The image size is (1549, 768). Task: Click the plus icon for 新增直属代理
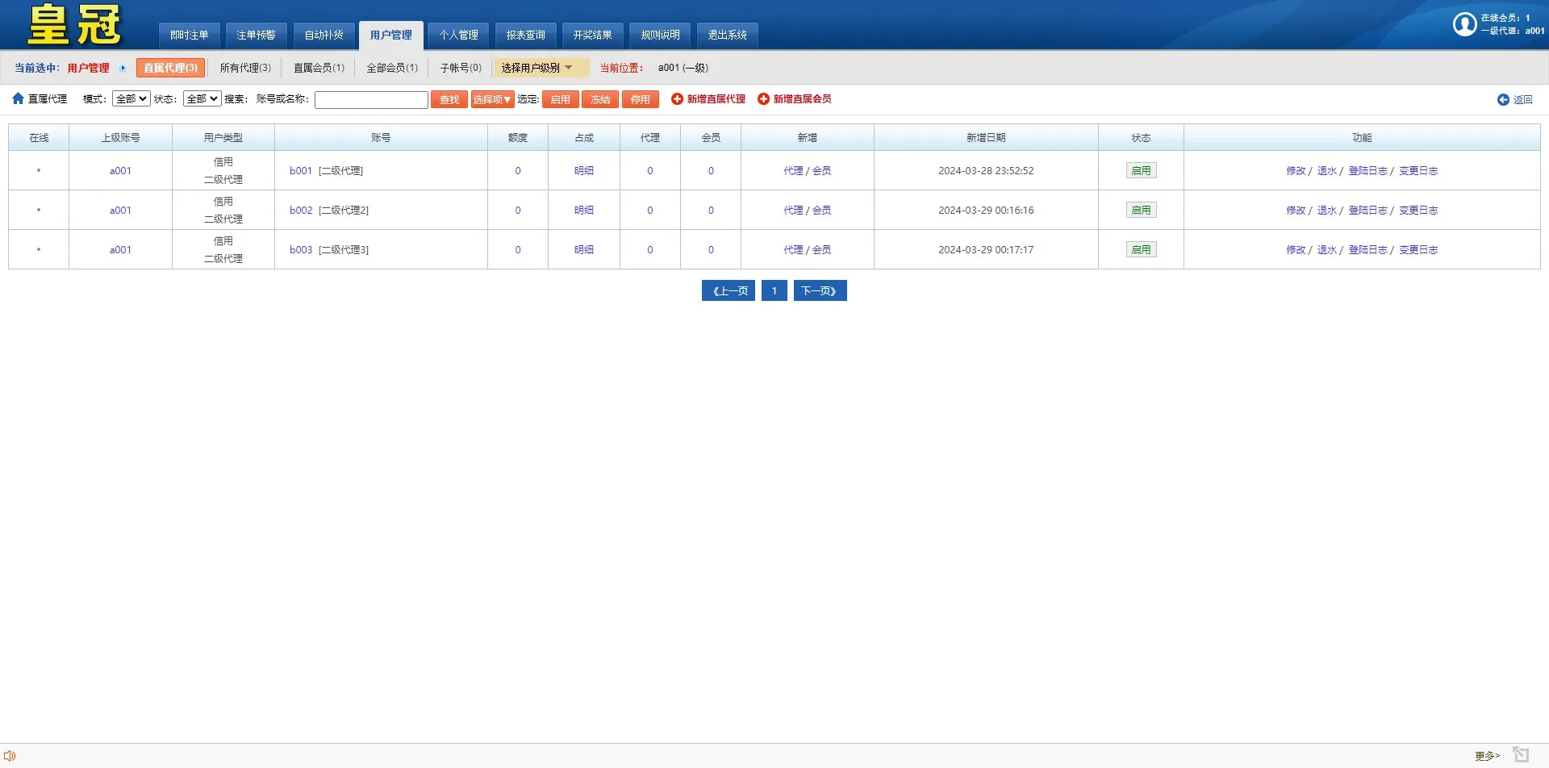(x=677, y=98)
